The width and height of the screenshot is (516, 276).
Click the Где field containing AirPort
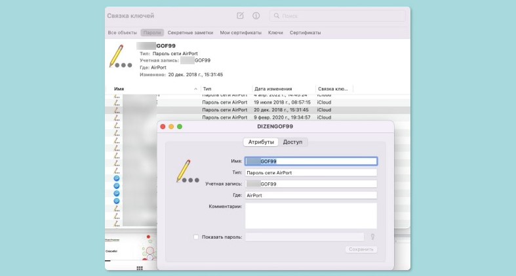(x=311, y=195)
